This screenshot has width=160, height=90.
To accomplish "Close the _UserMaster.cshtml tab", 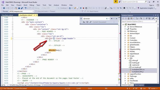I will pos(36,15).
